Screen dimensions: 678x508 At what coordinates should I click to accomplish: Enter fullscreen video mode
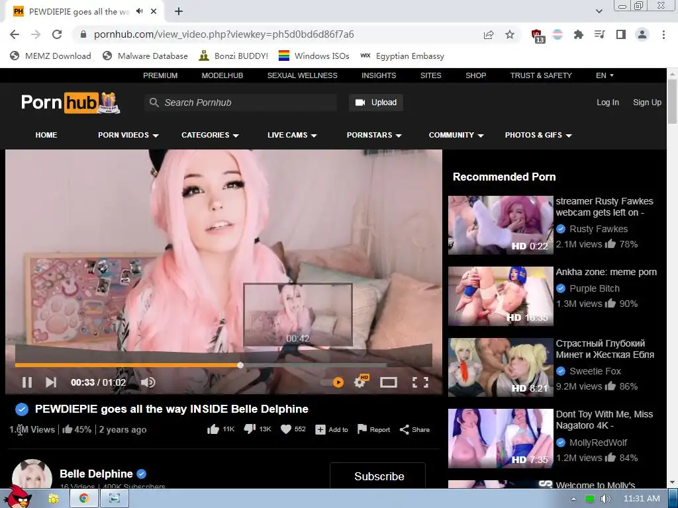point(420,382)
